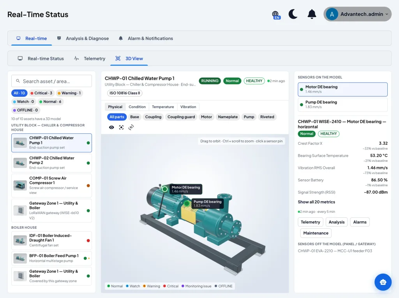Filter assets by All · 10
This screenshot has height=298, width=399.
19,93
